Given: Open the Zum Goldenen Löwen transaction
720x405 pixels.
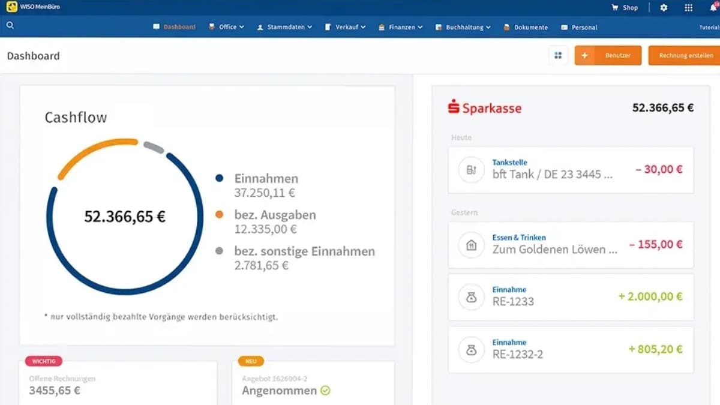Looking at the screenshot, I should coord(571,245).
